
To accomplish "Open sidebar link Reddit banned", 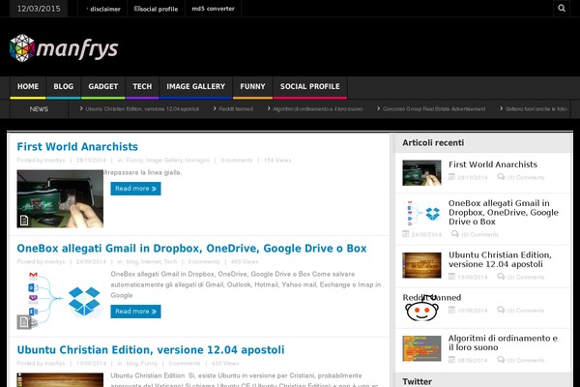I will point(432,297).
